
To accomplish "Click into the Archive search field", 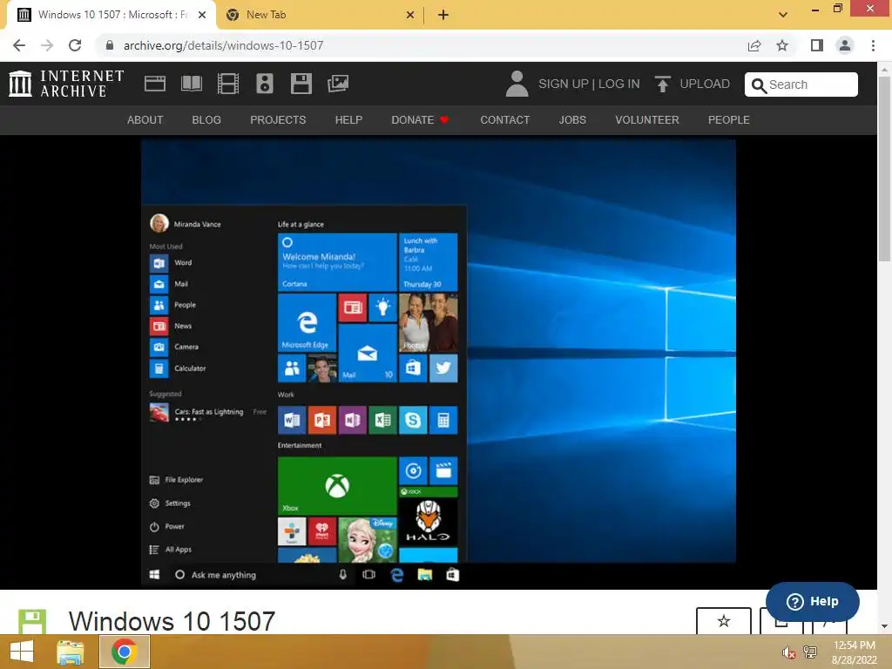I will tap(801, 84).
